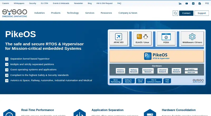
Task: Click the PikeOS blue P icon
Action: [x=148, y=56]
